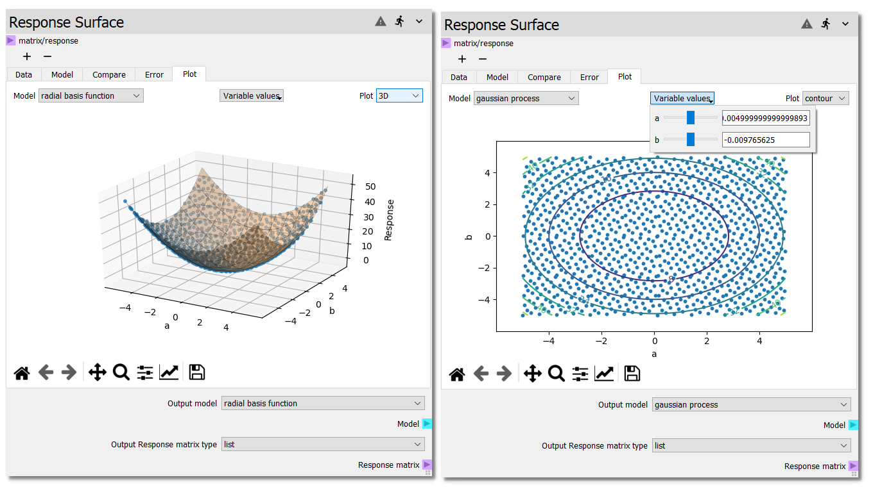Viewport: 873px width, 487px height.
Task: Open the Plot type dropdown showing contour
Action: [x=825, y=99]
